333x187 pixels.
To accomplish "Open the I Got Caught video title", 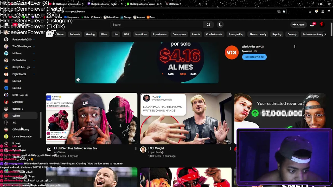I will coord(156,148).
